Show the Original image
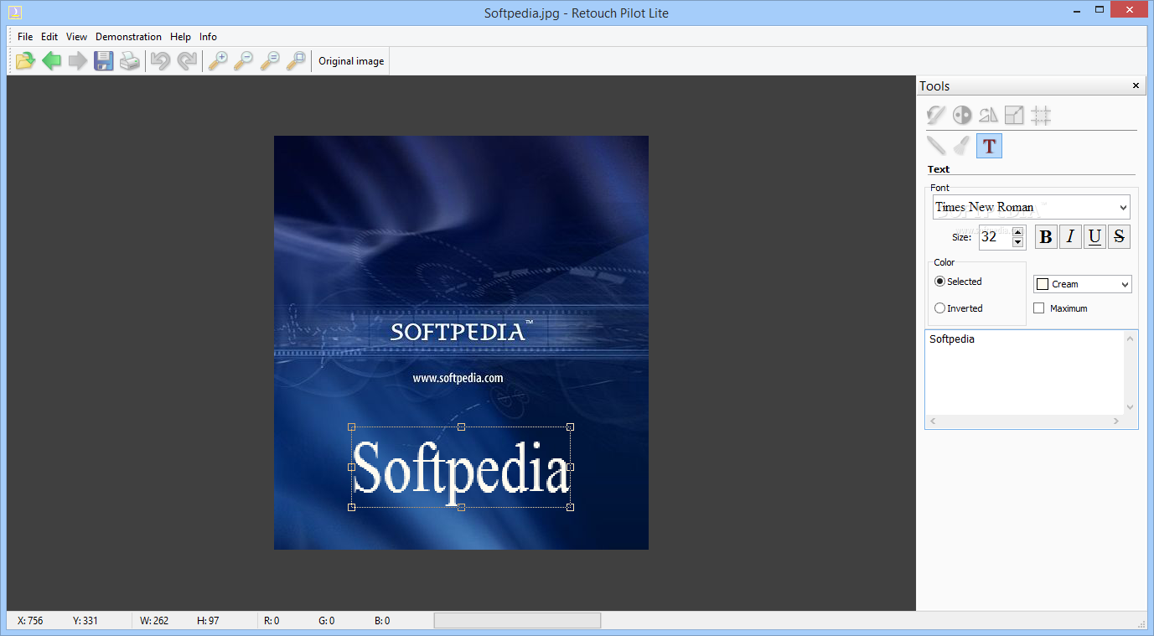Screen dimensions: 1154x636 click(x=351, y=61)
